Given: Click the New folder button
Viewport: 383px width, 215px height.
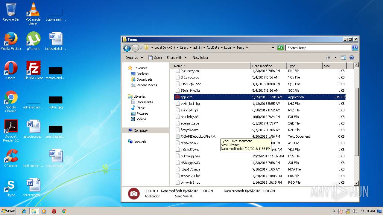Looking at the screenshot, I should (x=200, y=58).
